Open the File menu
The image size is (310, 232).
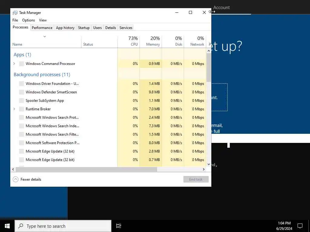pos(15,20)
